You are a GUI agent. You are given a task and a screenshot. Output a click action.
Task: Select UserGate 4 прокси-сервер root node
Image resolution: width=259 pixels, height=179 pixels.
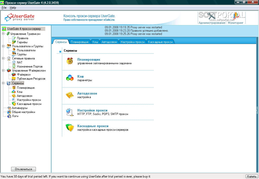(24, 29)
